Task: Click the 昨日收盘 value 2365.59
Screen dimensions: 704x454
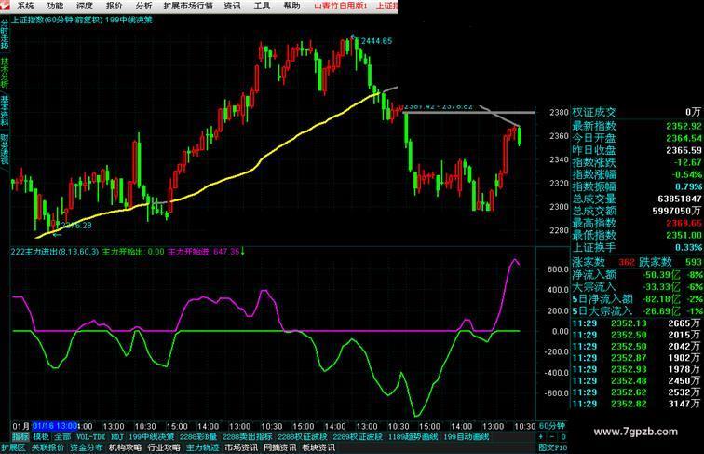Action: [x=684, y=151]
